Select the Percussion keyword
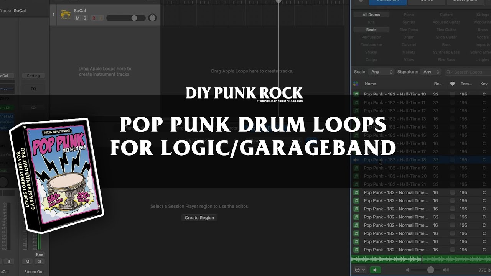The width and height of the screenshot is (491, 276). 371,37
